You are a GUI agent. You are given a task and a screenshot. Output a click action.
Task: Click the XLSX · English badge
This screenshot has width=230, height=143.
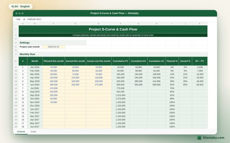pyautogui.click(x=20, y=6)
